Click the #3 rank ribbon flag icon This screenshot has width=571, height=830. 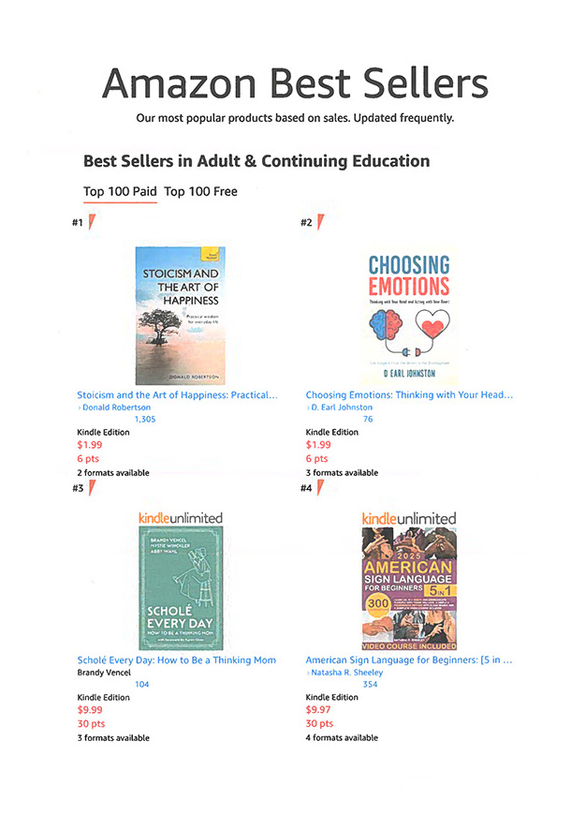92,487
